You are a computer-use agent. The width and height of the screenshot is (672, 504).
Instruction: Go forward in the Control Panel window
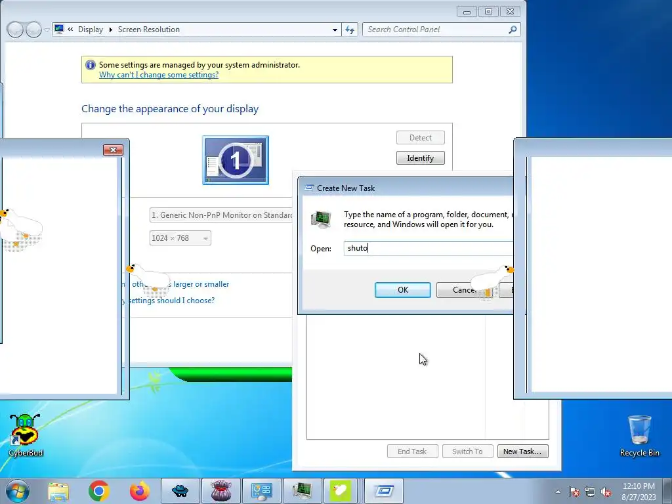click(x=33, y=30)
